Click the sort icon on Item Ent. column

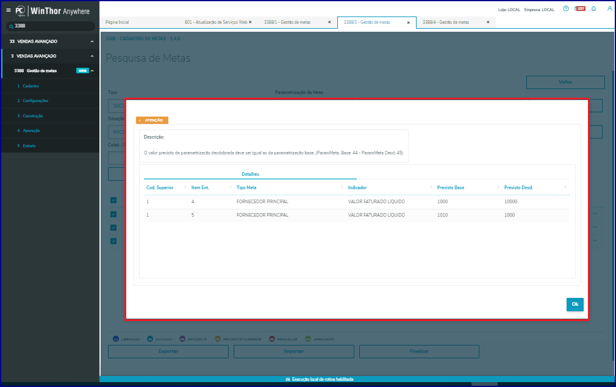coord(230,187)
